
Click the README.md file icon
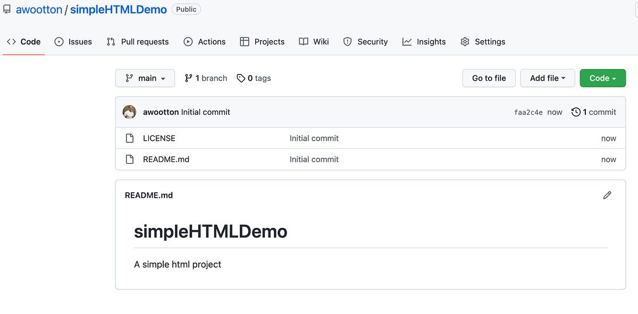(x=130, y=159)
